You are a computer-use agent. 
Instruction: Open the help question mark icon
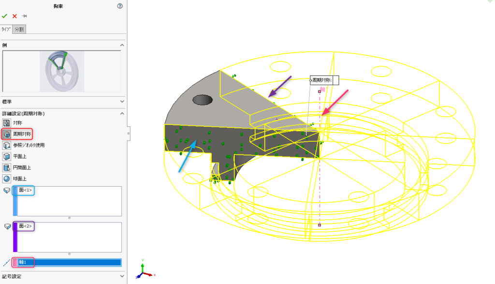pos(120,6)
